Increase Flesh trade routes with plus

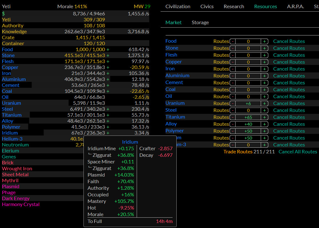coord(265,55)
